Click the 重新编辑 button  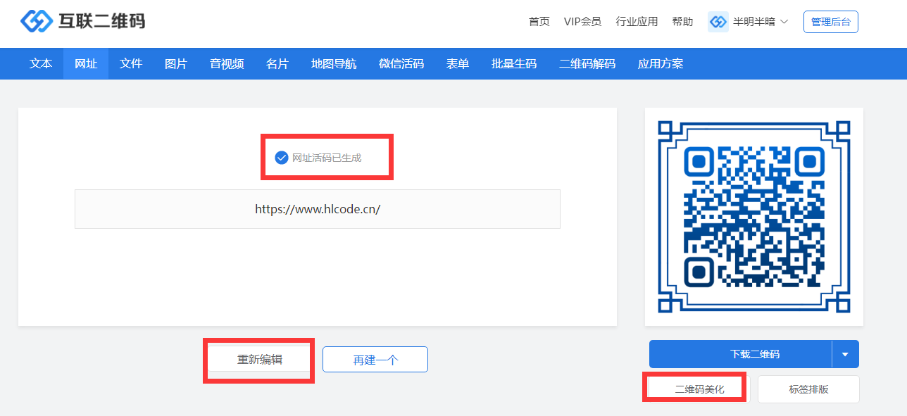coord(260,359)
